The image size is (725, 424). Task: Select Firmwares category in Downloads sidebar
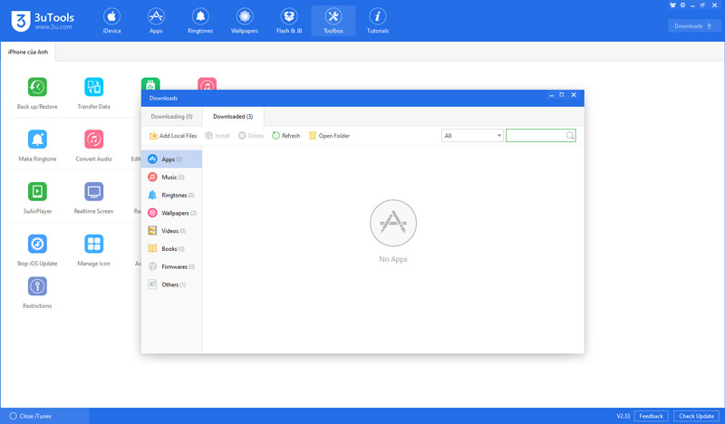click(171, 266)
